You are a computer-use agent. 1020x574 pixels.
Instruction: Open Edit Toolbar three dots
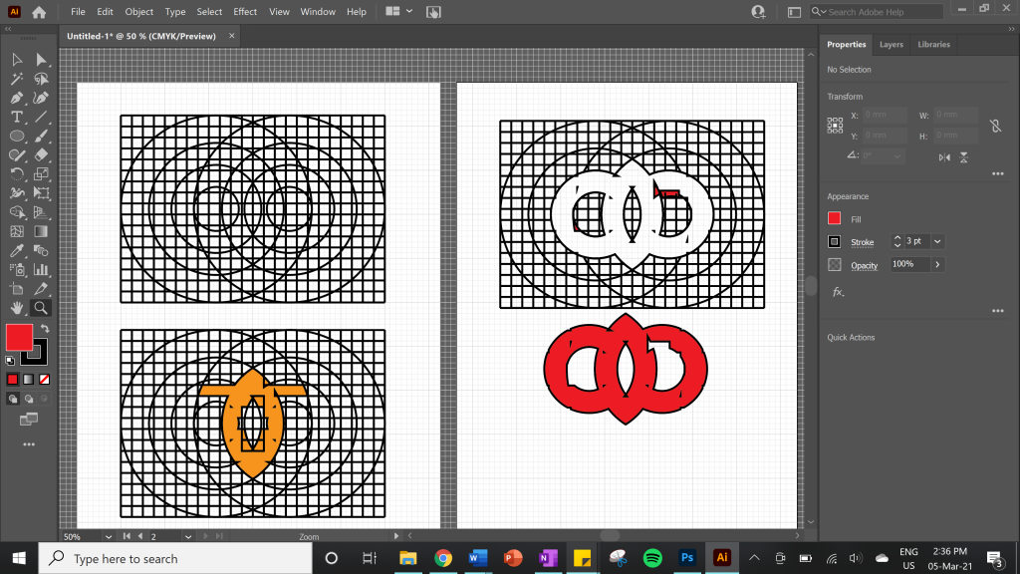point(29,444)
